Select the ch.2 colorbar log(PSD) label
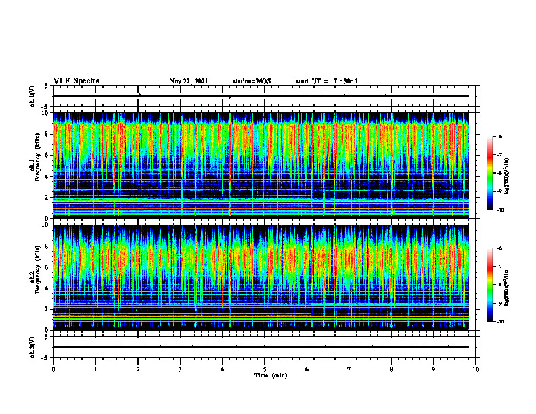The width and height of the screenshot is (536, 414). pyautogui.click(x=507, y=287)
